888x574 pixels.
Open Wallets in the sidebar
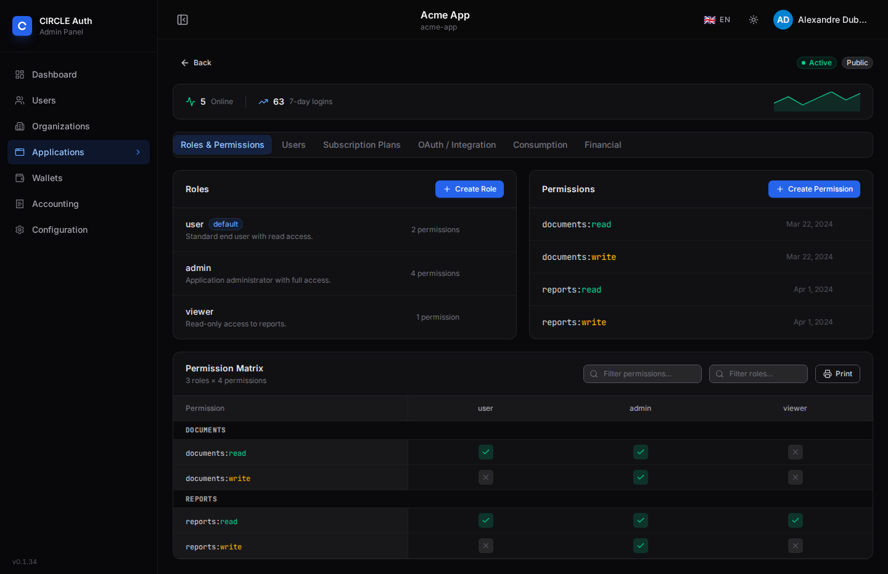click(x=78, y=178)
